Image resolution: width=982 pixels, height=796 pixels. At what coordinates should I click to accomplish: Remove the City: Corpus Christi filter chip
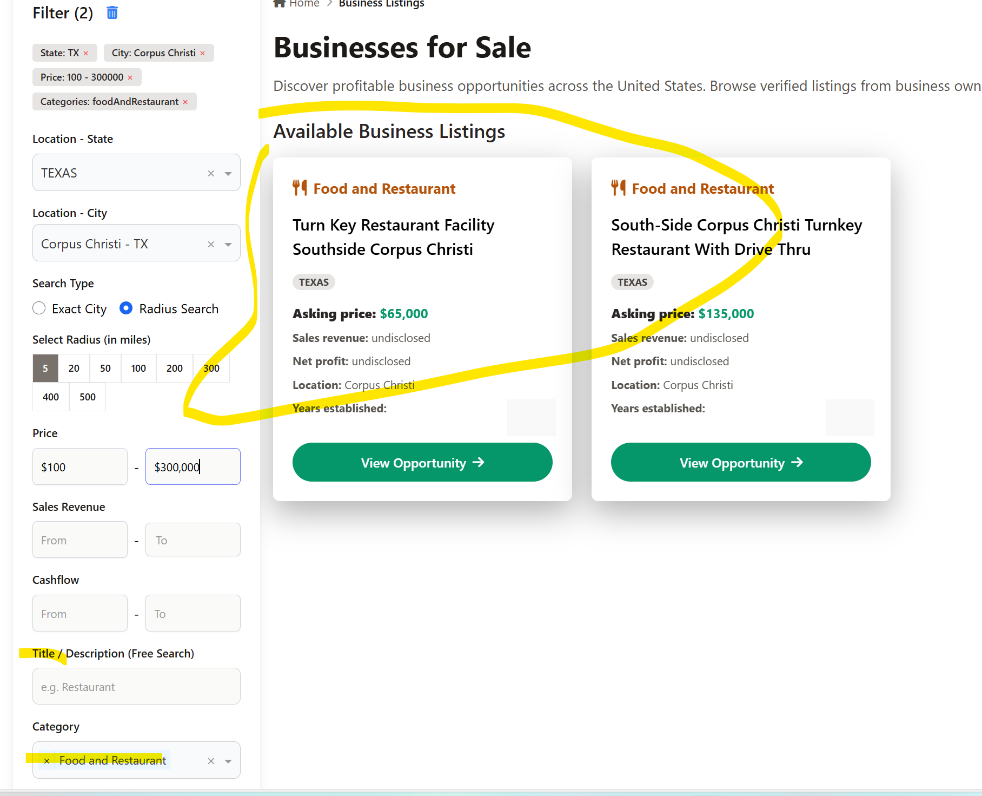(x=203, y=53)
